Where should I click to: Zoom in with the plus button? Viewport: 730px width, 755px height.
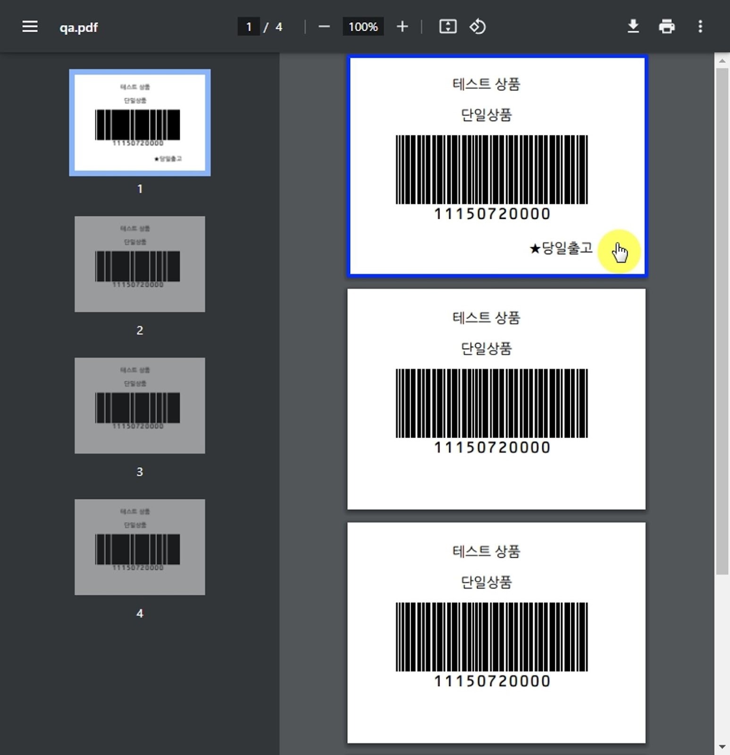pyautogui.click(x=402, y=26)
